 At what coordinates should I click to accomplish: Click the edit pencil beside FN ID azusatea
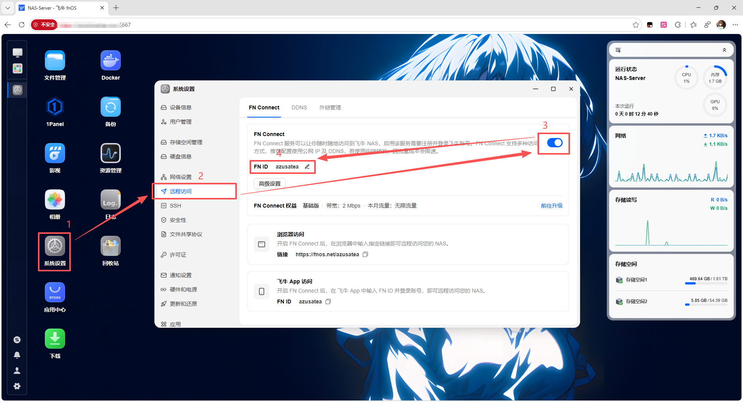click(x=307, y=167)
